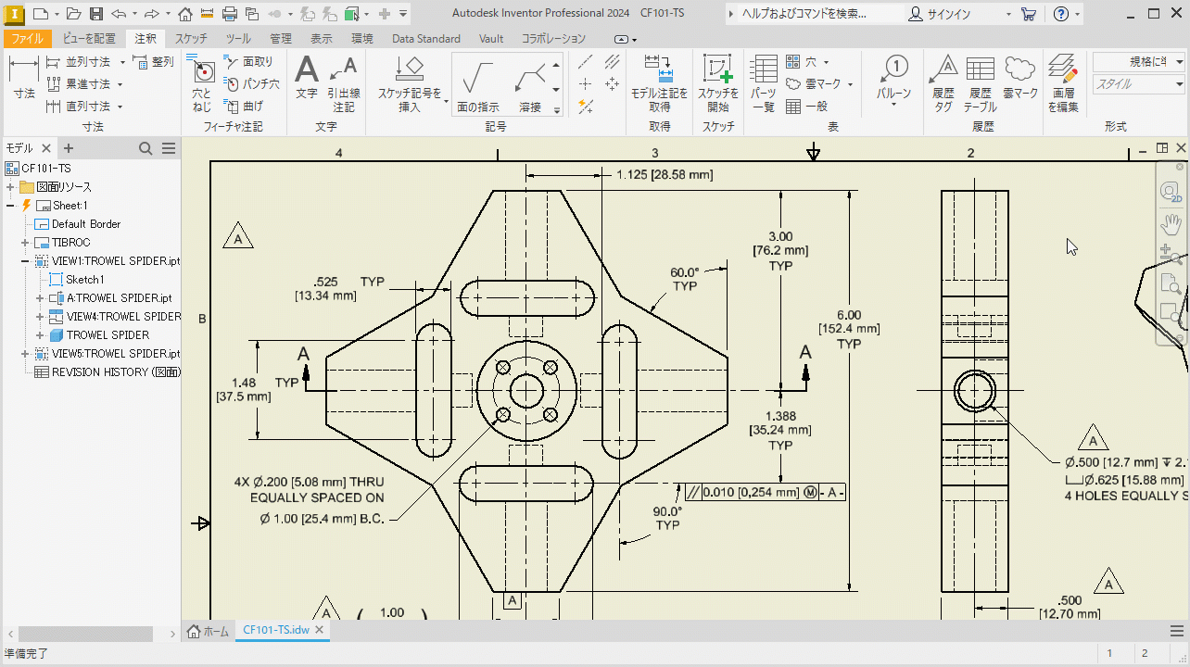Print the drawing using the printer icon

(x=230, y=14)
